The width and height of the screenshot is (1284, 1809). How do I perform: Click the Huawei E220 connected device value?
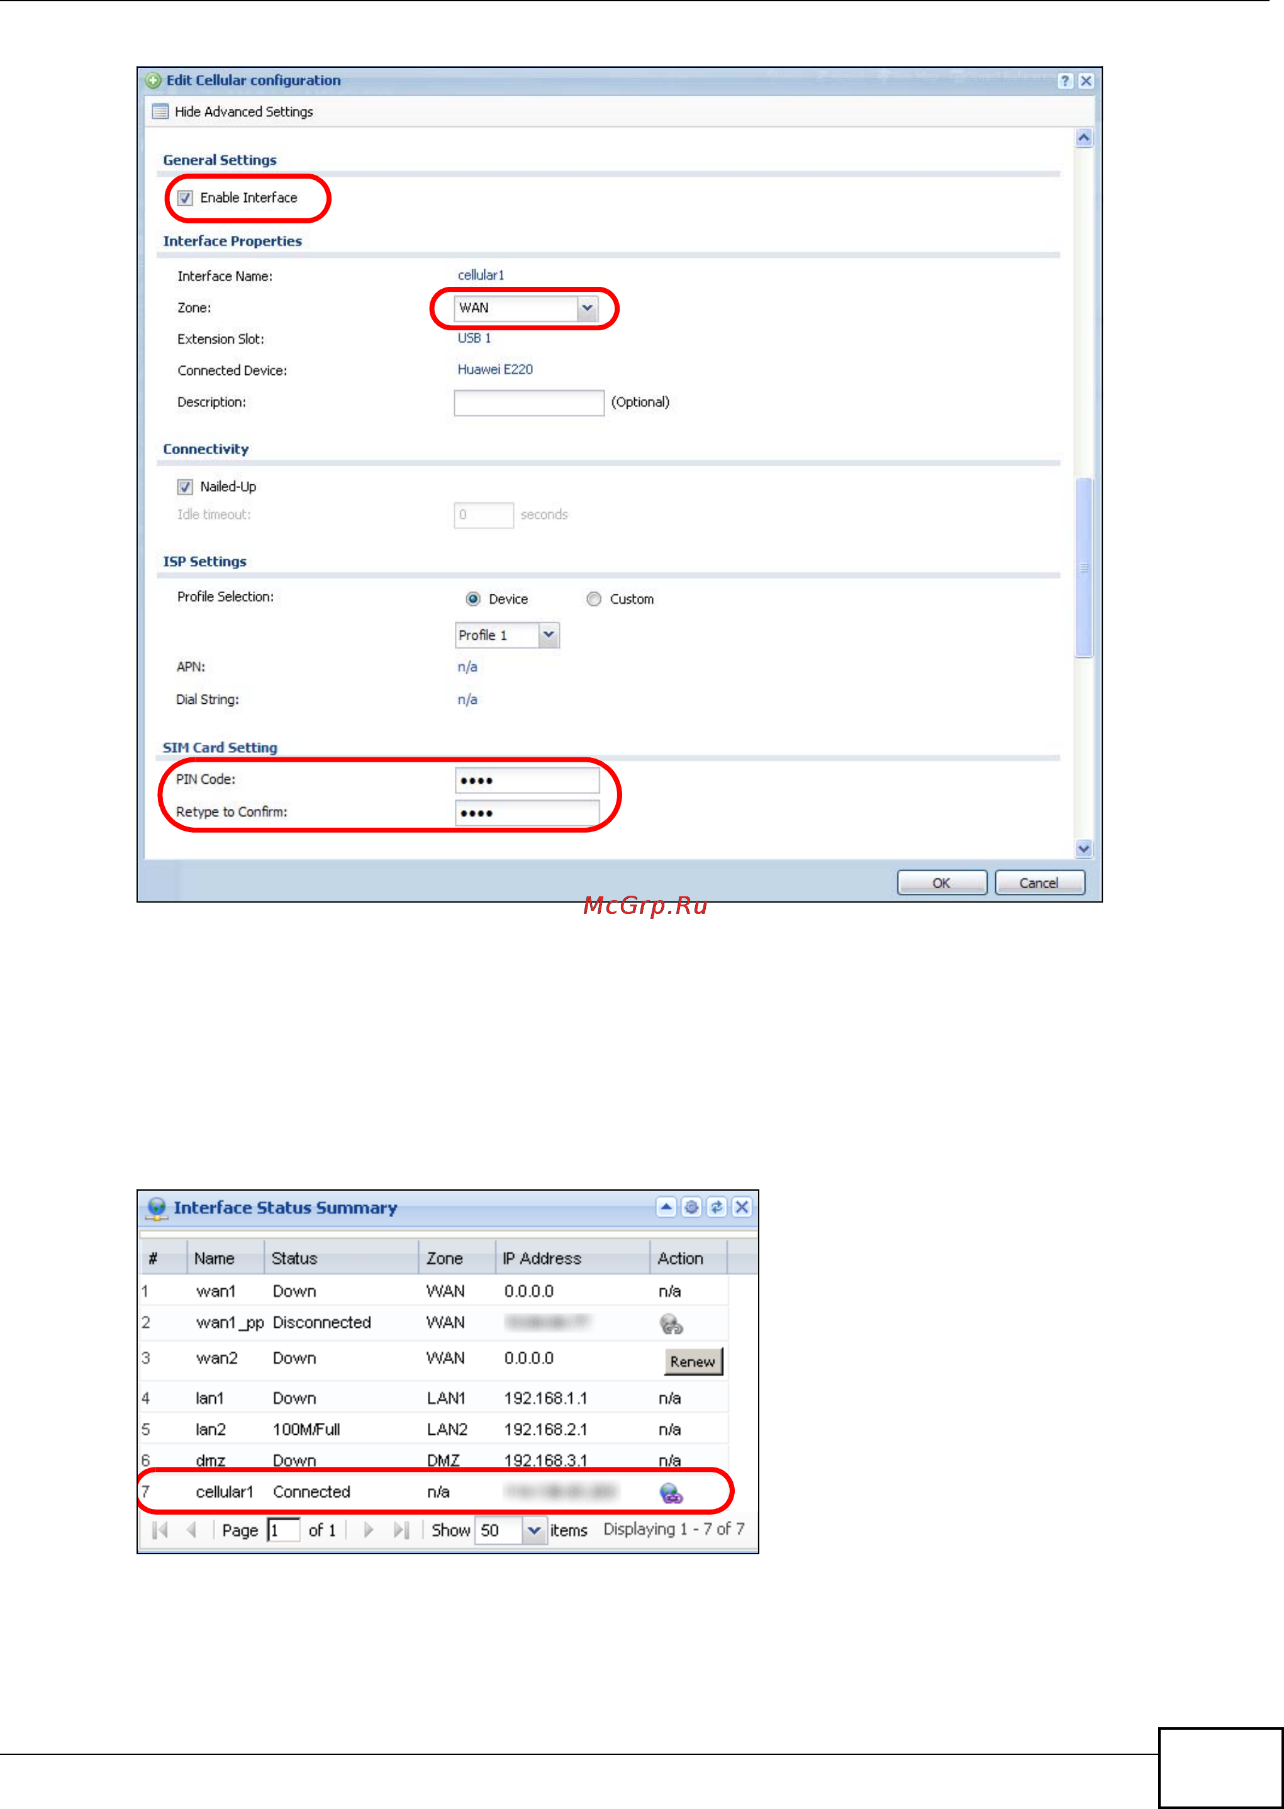pos(495,370)
